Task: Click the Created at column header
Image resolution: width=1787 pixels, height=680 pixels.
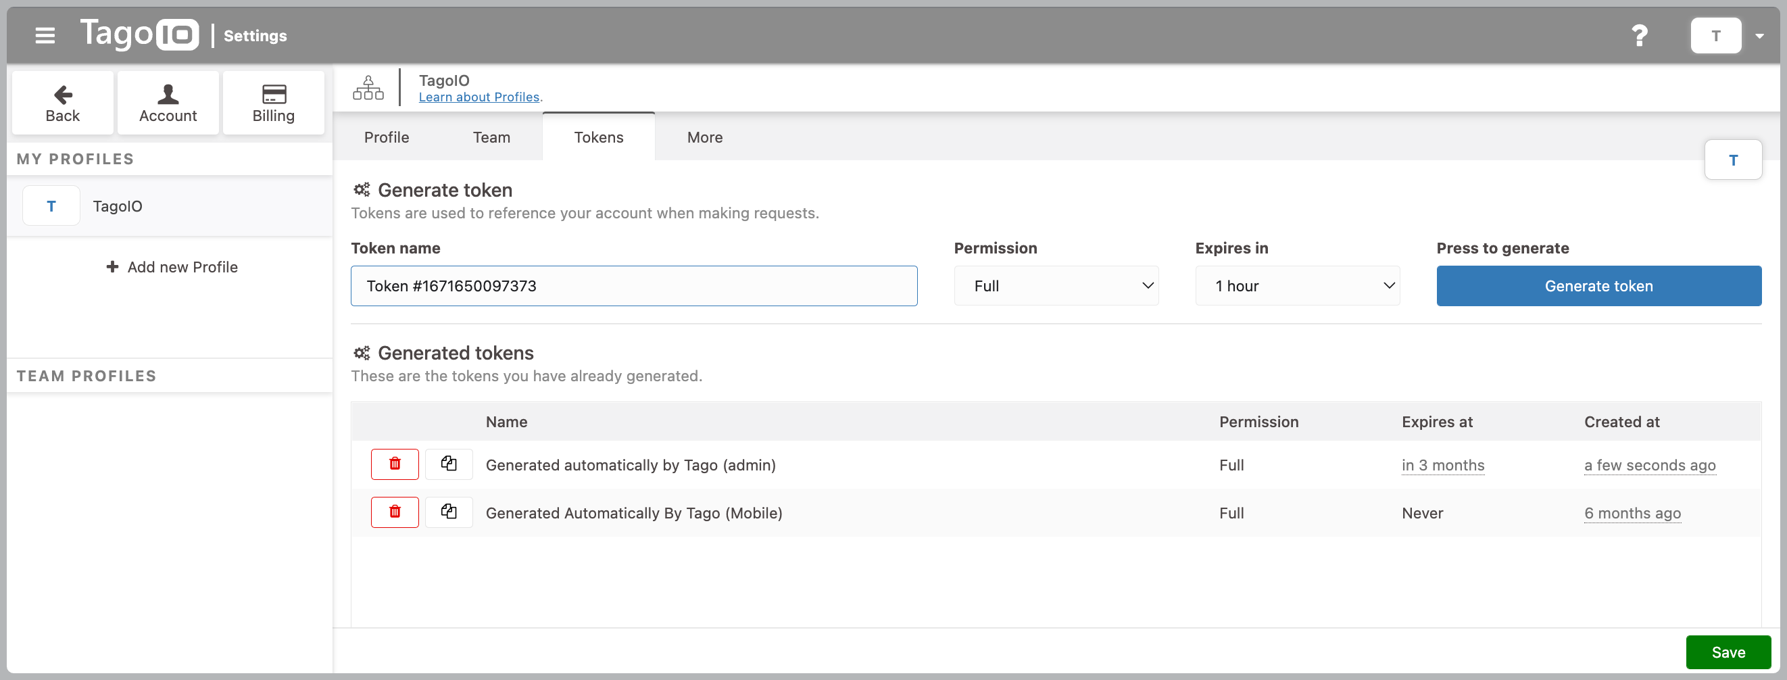Action: pos(1621,422)
